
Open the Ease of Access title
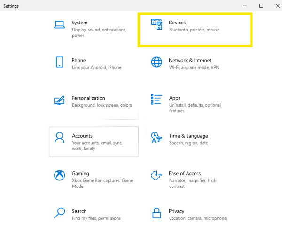[185, 173]
